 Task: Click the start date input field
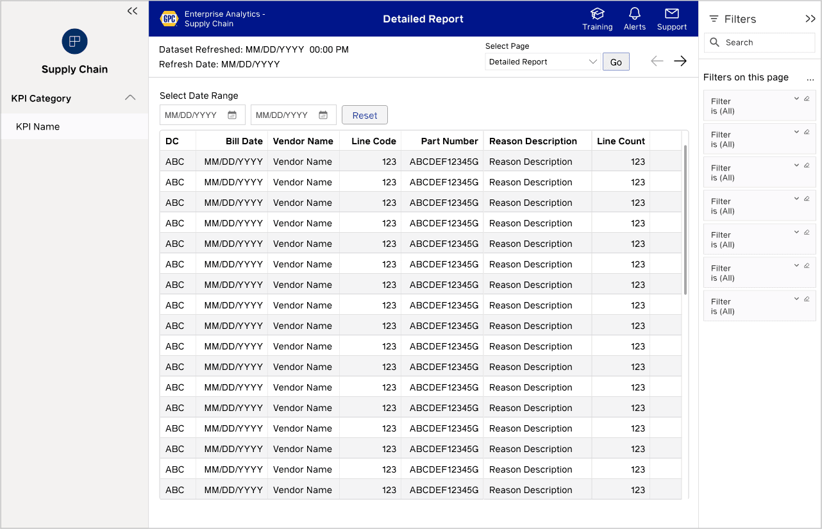click(202, 115)
